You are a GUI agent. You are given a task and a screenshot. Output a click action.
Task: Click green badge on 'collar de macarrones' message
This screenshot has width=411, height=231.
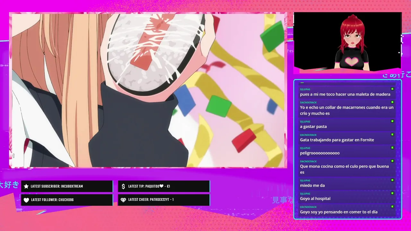coord(392,102)
